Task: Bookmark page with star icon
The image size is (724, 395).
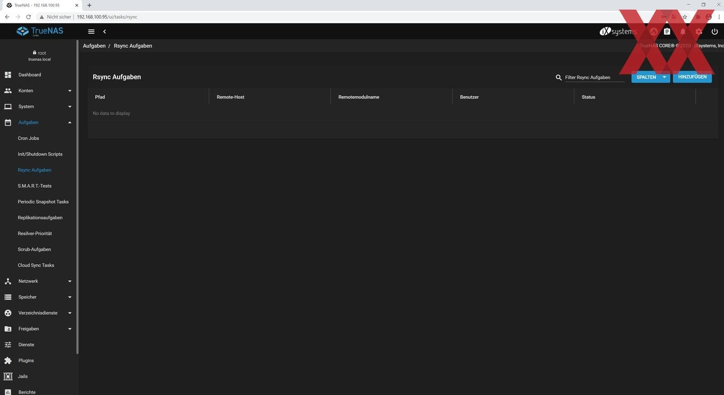Action: pos(685,17)
